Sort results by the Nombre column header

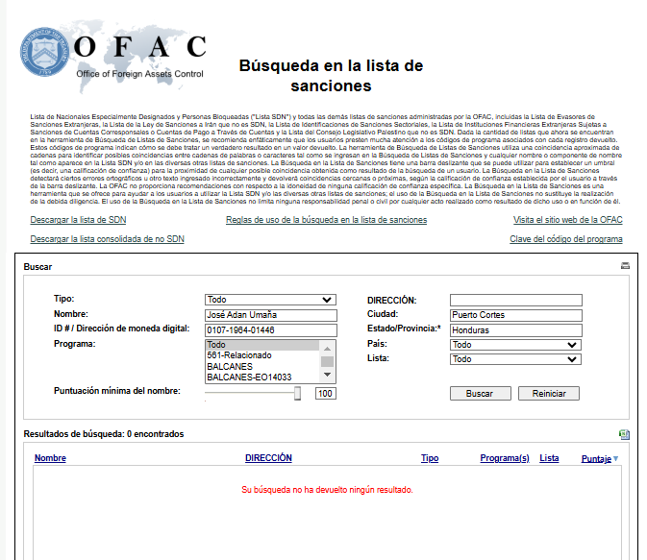[50, 458]
